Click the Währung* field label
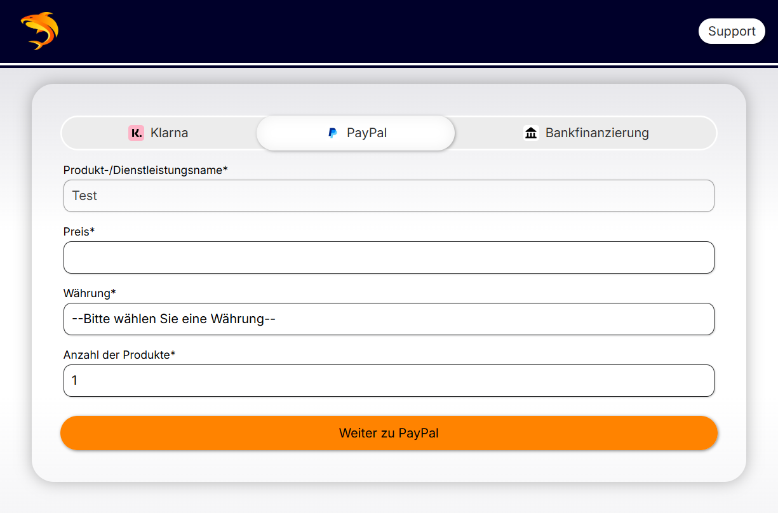This screenshot has width=778, height=513. [90, 293]
